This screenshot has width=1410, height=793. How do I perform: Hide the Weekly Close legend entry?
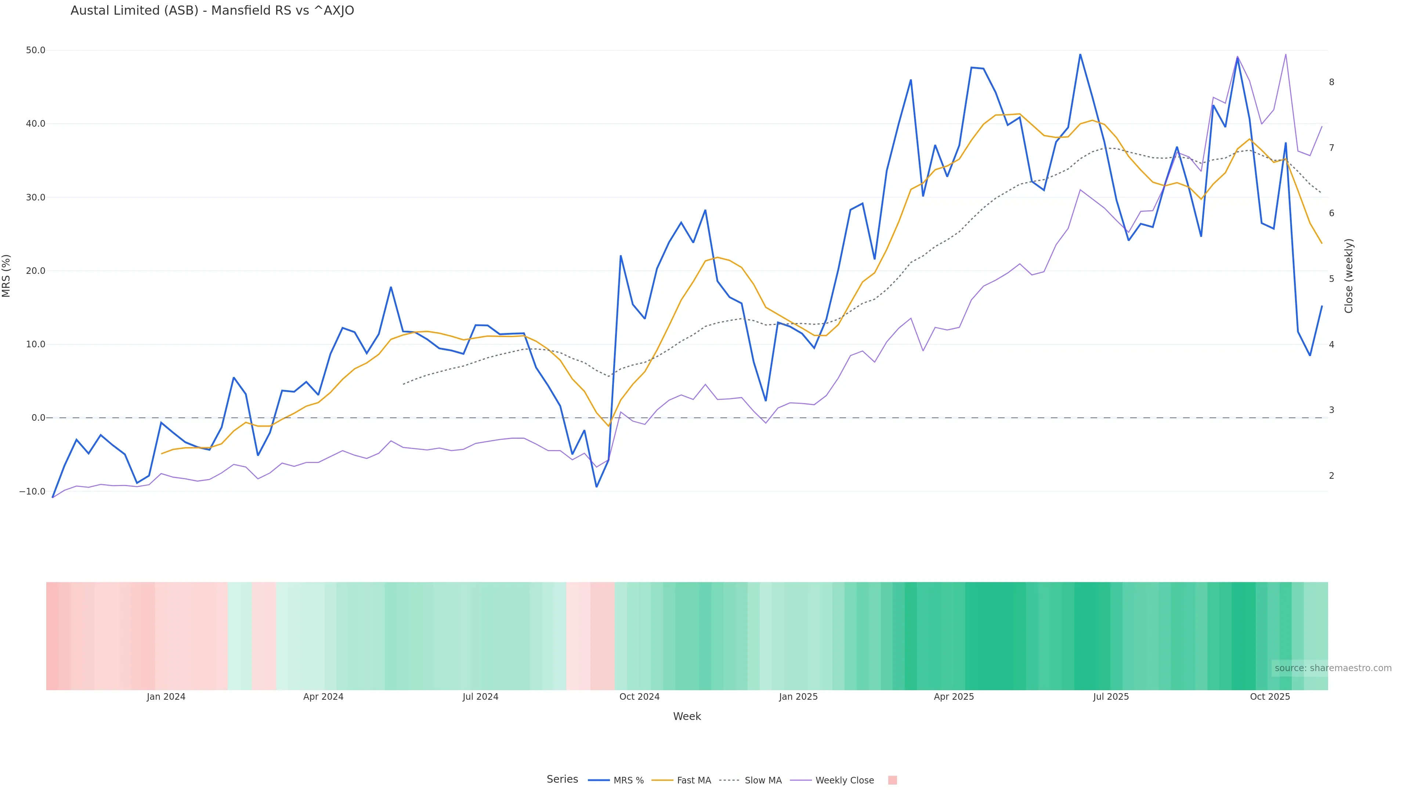click(844, 781)
